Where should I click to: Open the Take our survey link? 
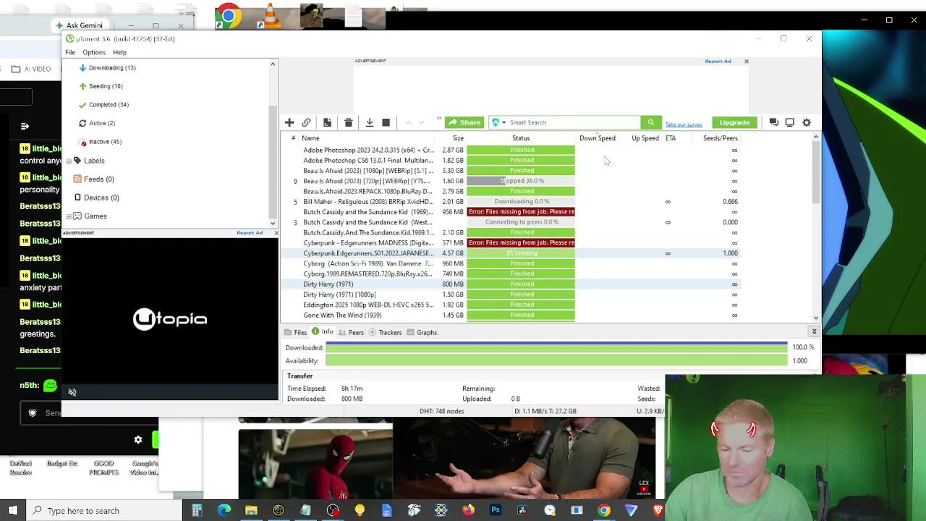coord(684,124)
